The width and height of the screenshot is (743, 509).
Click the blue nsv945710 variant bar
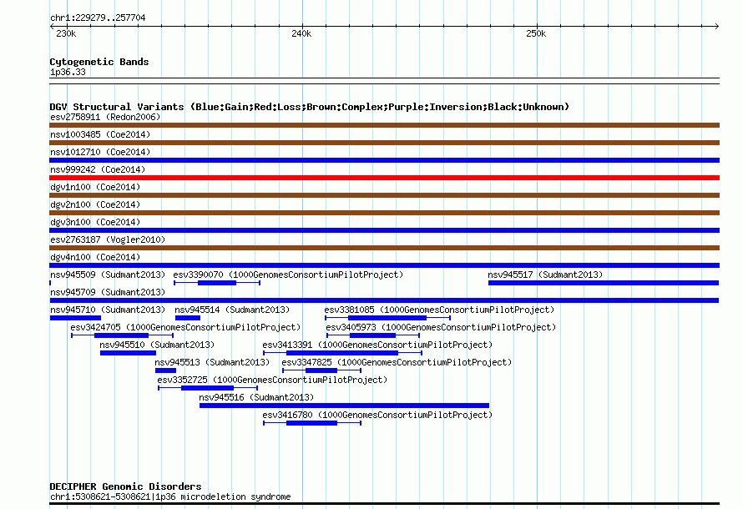tap(75, 318)
